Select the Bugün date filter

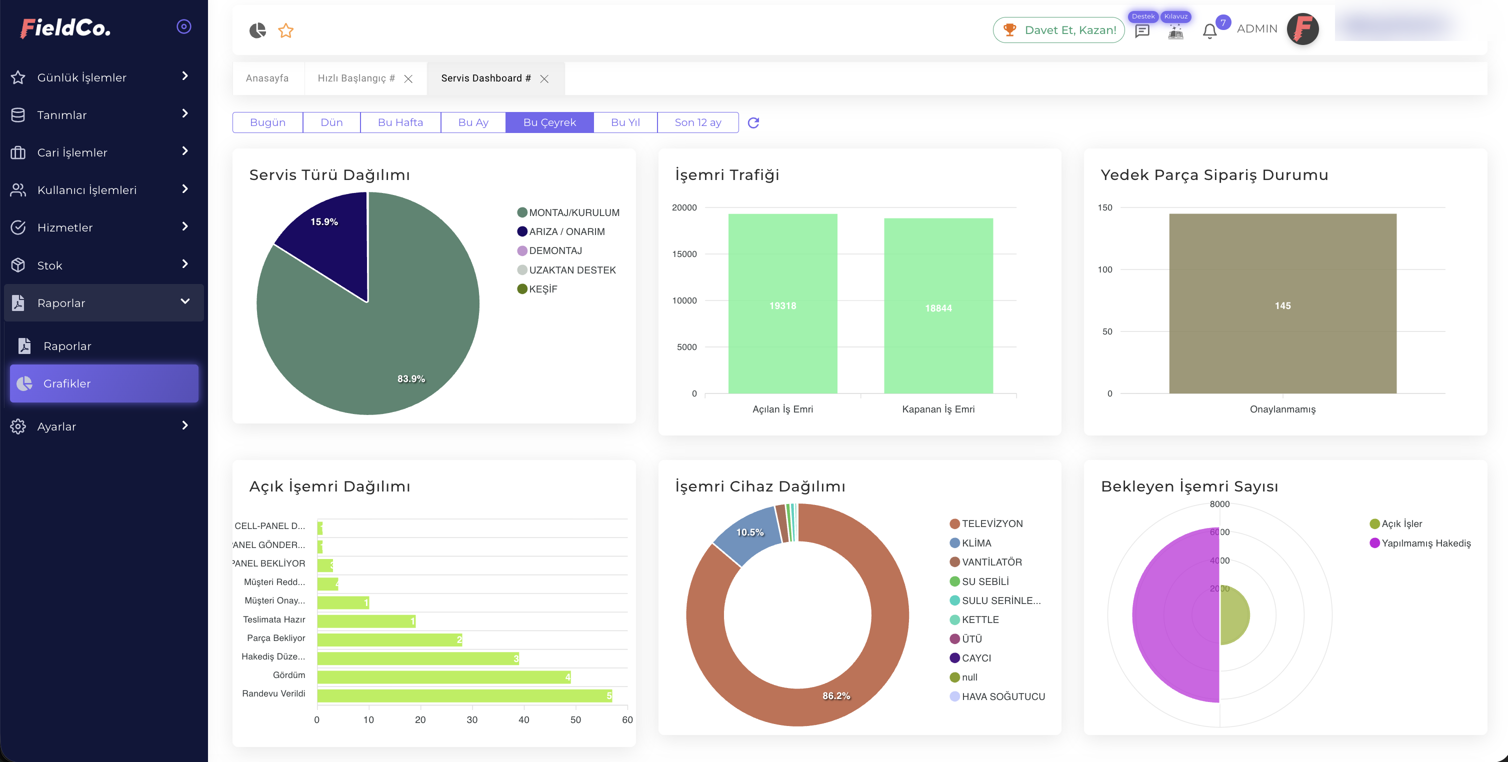[x=267, y=122]
